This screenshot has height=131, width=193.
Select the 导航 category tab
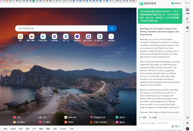point(27,129)
